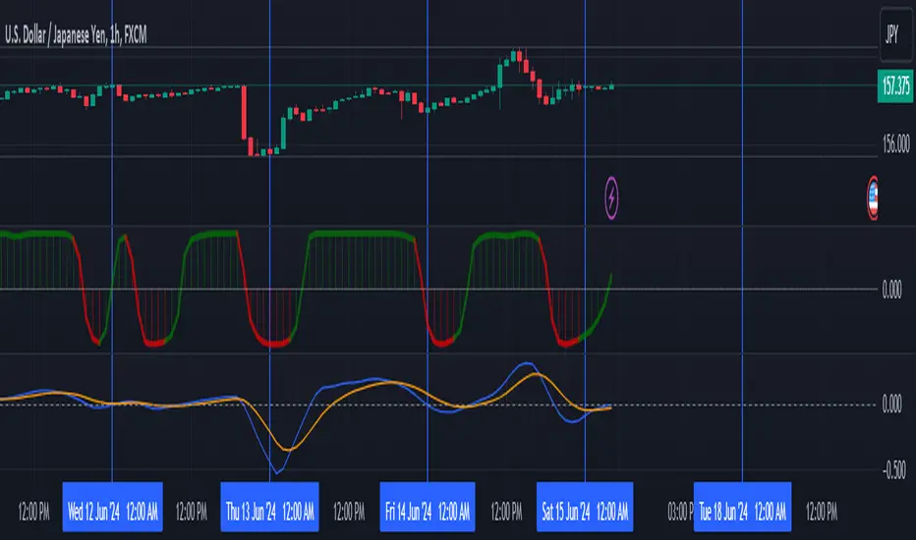Select the Wed 12 Jun '24 12:00 AM marker
This screenshot has width=916, height=540.
tap(112, 507)
